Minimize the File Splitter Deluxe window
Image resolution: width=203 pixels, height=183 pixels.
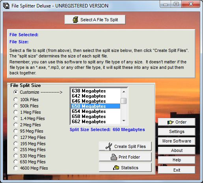click(x=166, y=4)
